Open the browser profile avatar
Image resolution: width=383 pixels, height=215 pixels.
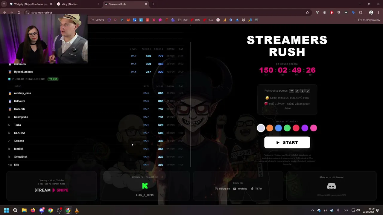pyautogui.click(x=371, y=13)
